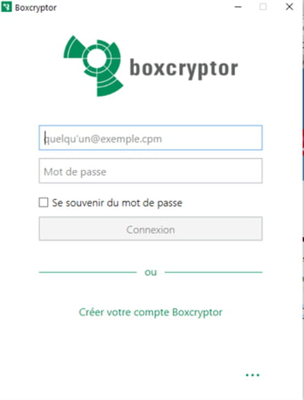Click the green divider line right of 'ou'
The height and width of the screenshot is (400, 304).
click(x=213, y=272)
